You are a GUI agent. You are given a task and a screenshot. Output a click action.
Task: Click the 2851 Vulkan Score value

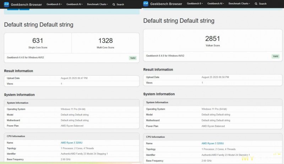213,39
